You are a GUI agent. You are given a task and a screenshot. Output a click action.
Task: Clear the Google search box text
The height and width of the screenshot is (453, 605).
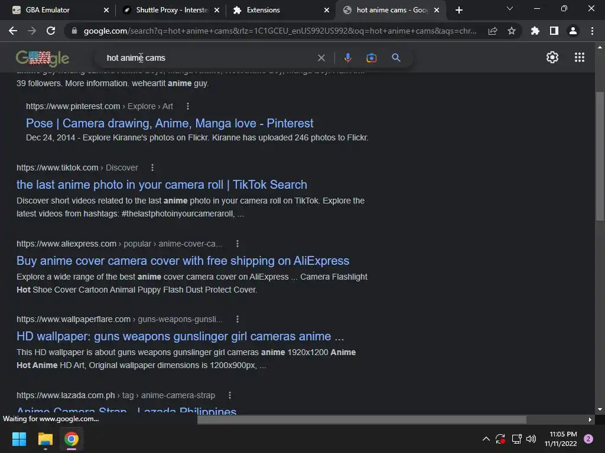click(321, 58)
